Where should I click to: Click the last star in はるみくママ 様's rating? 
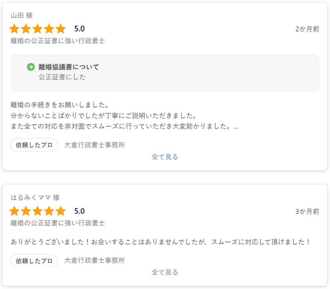[x=61, y=211]
